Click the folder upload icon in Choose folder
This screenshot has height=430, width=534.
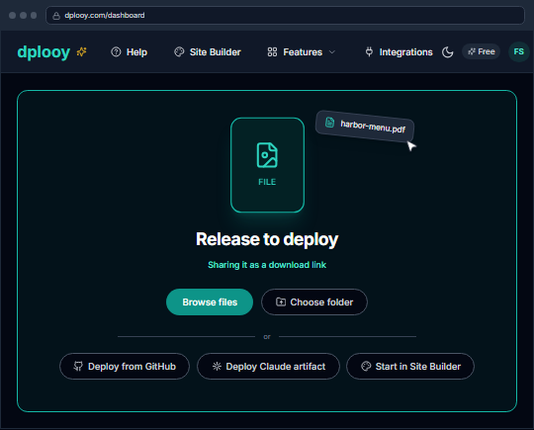(x=281, y=301)
